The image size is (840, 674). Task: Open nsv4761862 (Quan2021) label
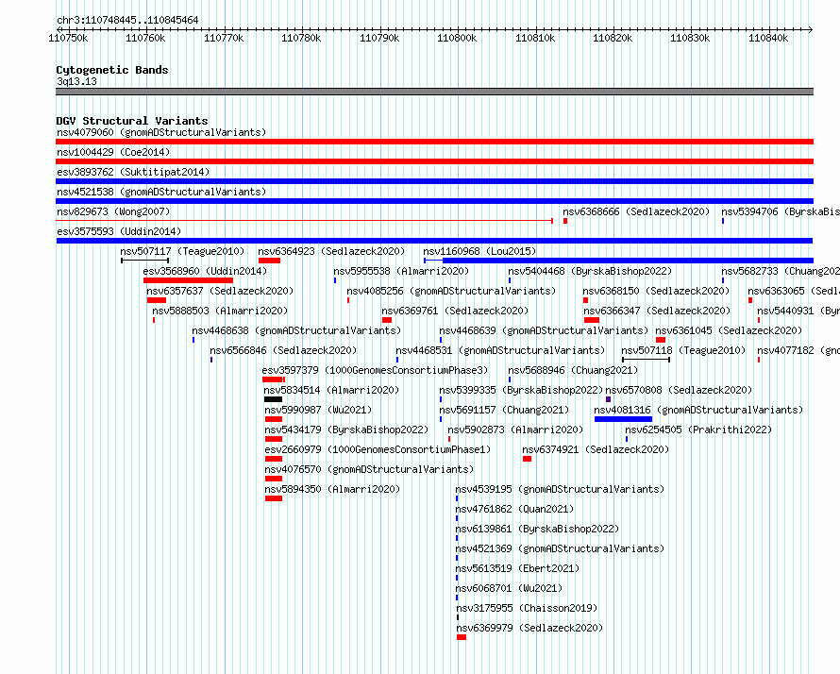(x=514, y=509)
